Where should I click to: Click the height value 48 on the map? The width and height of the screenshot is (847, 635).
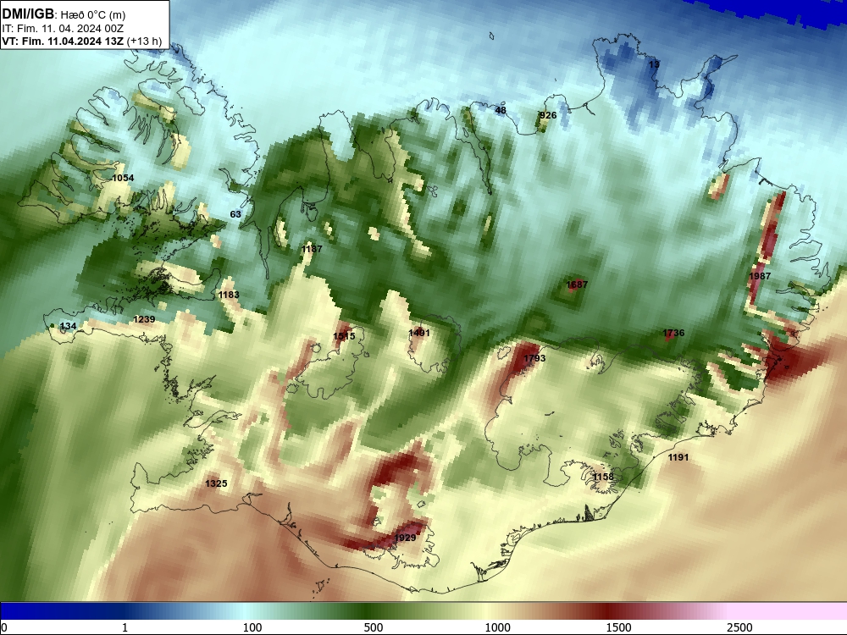(501, 110)
